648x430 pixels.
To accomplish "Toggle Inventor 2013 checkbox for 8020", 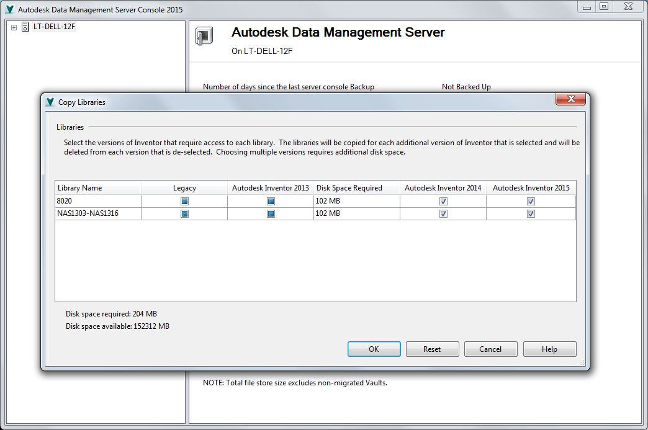I will (271, 201).
